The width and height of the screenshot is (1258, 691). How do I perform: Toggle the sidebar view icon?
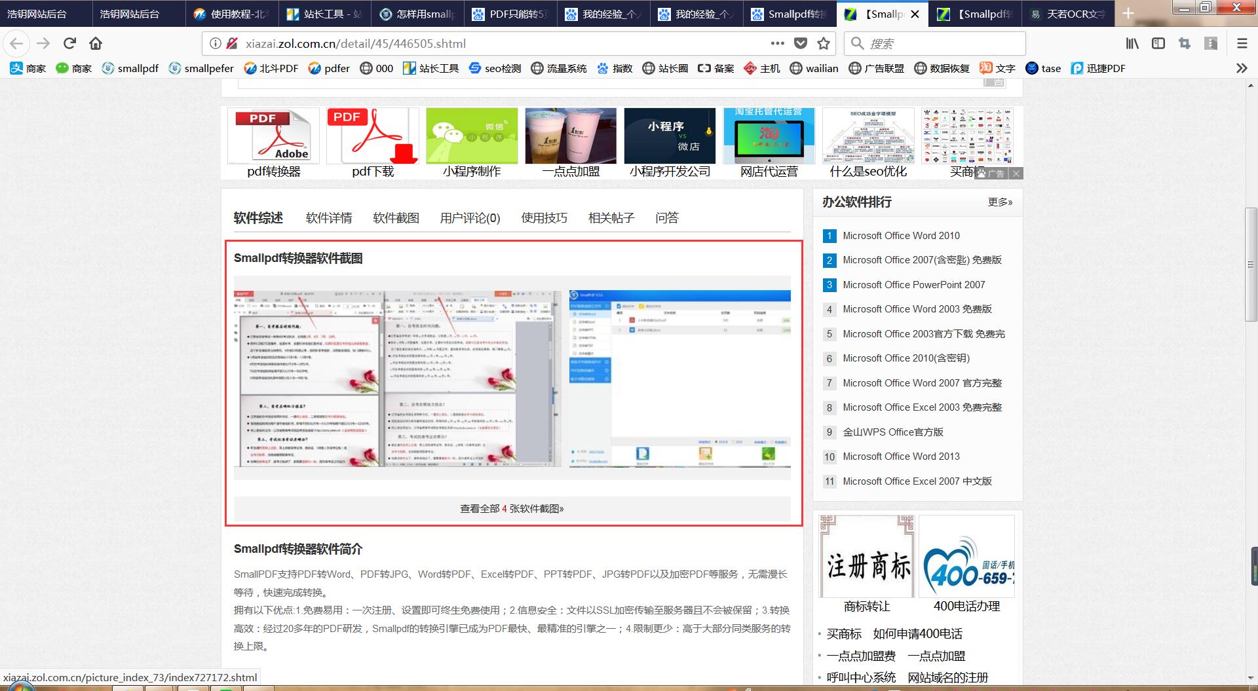coord(1158,43)
